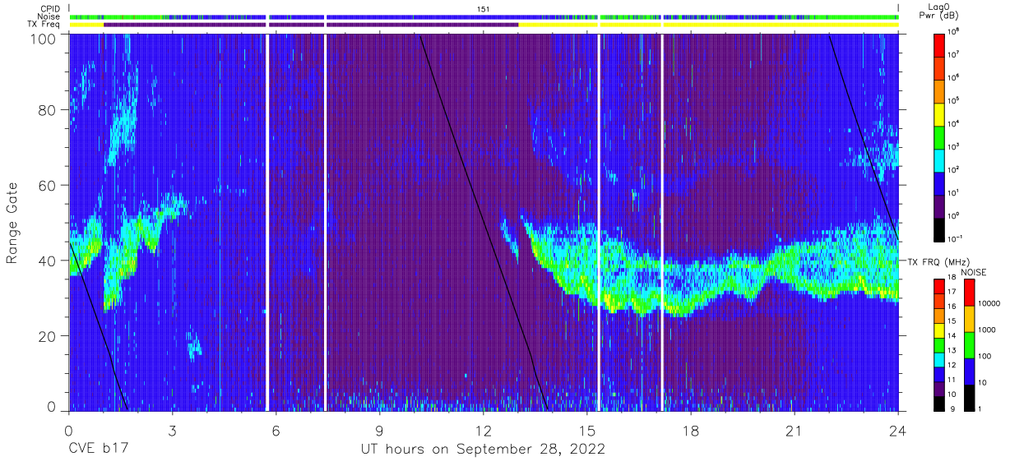The image size is (1010, 466).
Task: Click the '20' tick label on the Range Gate axis
Action: tap(47, 335)
